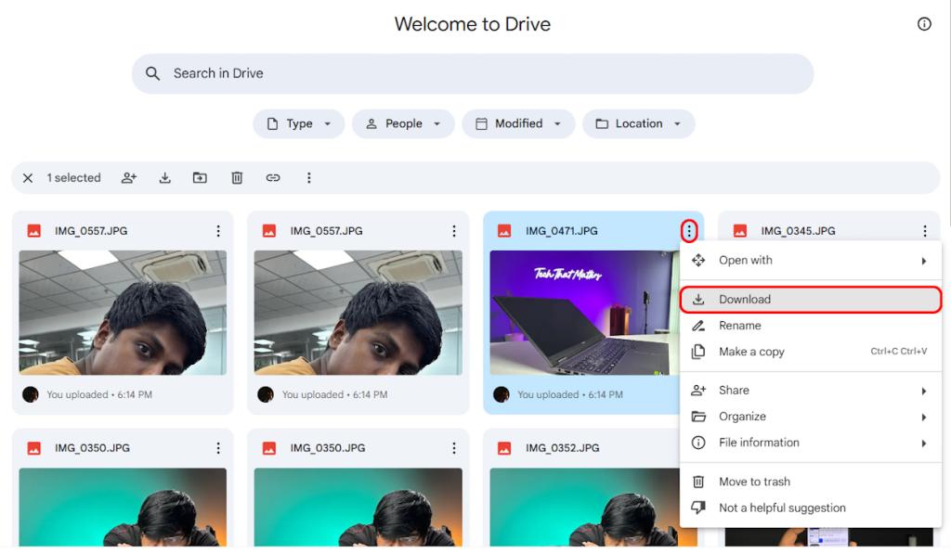Screen dimensions: 951x553
Task: Click the IMG_0471.JPG file name
Action: [561, 231]
